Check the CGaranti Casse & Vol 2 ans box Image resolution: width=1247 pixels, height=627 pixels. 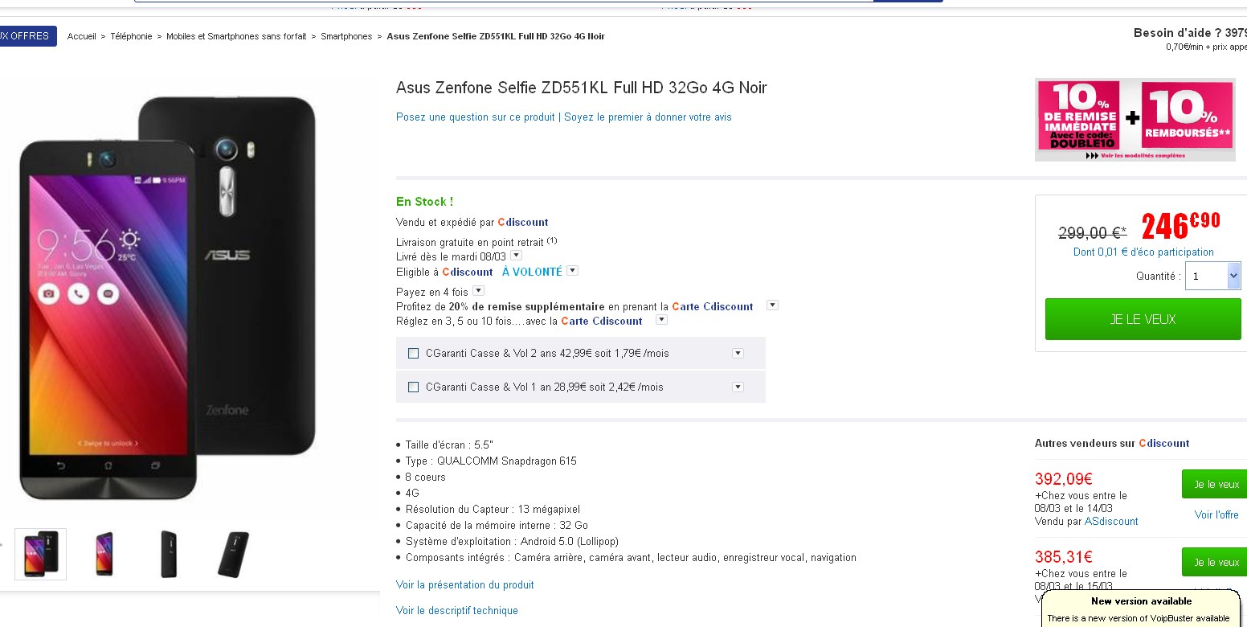click(x=414, y=354)
